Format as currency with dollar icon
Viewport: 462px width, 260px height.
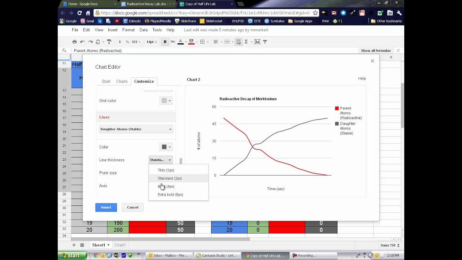(x=120, y=42)
